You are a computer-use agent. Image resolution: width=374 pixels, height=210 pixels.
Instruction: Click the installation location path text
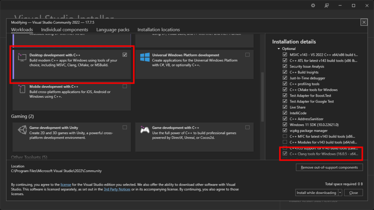56,171
